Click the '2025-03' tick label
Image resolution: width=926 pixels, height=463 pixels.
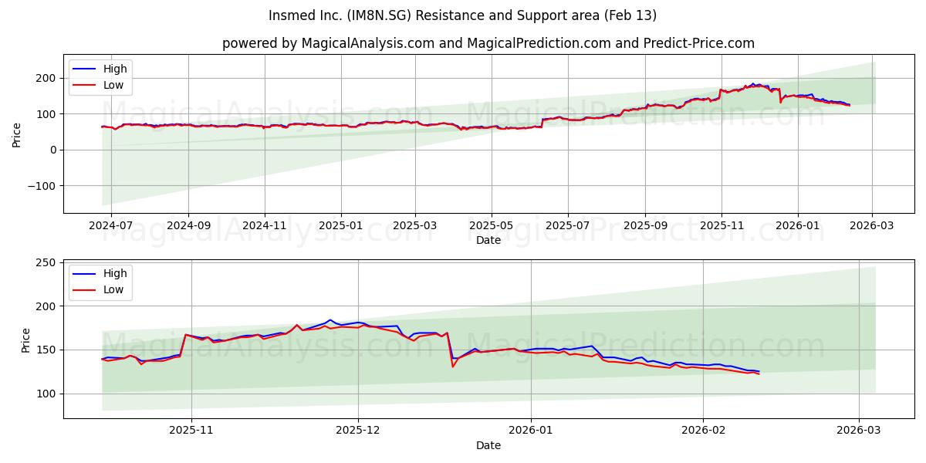[416, 225]
